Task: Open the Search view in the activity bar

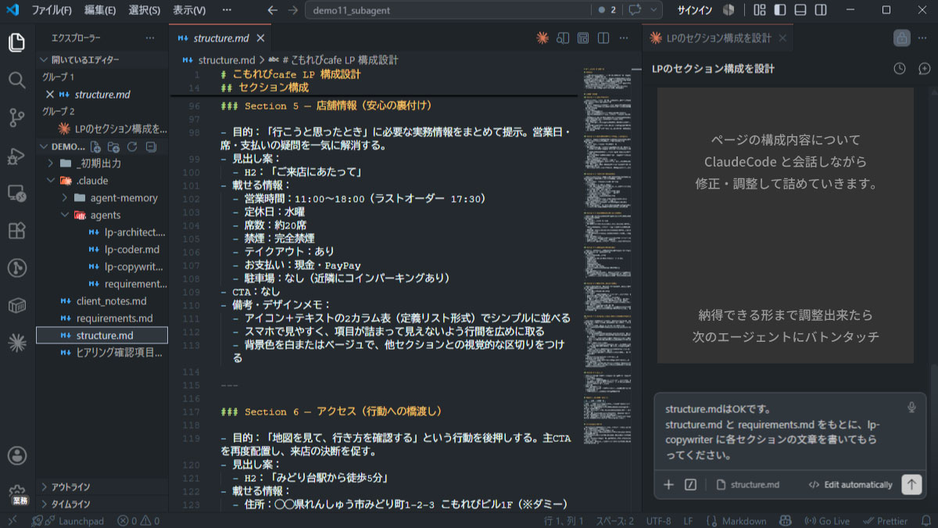Action: [16, 80]
